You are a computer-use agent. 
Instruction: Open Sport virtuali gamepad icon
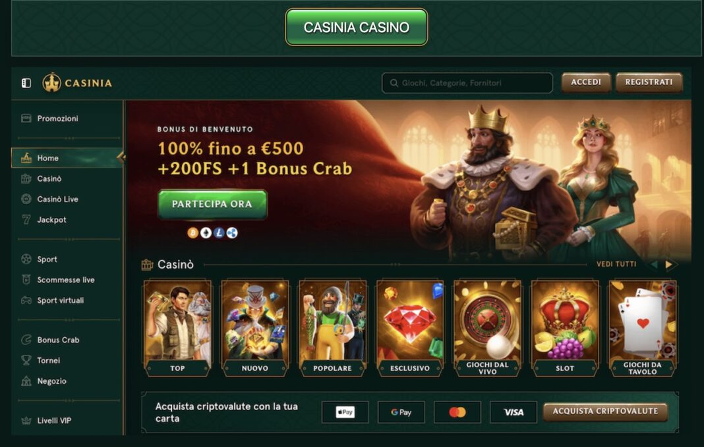[26, 300]
